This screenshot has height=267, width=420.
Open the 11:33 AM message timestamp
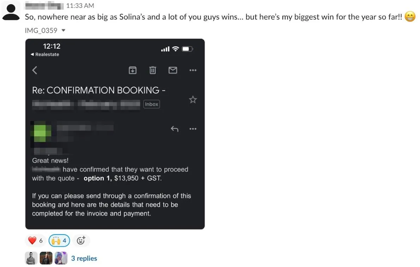80,6
